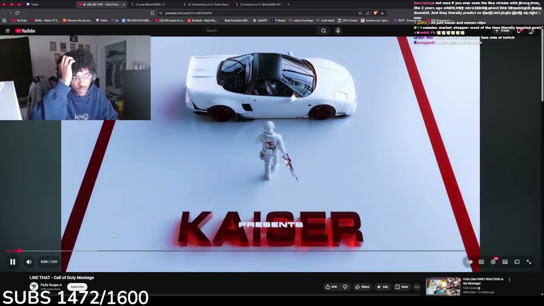Go to the YouTube home logo
This screenshot has height=306, width=544.
[25, 31]
